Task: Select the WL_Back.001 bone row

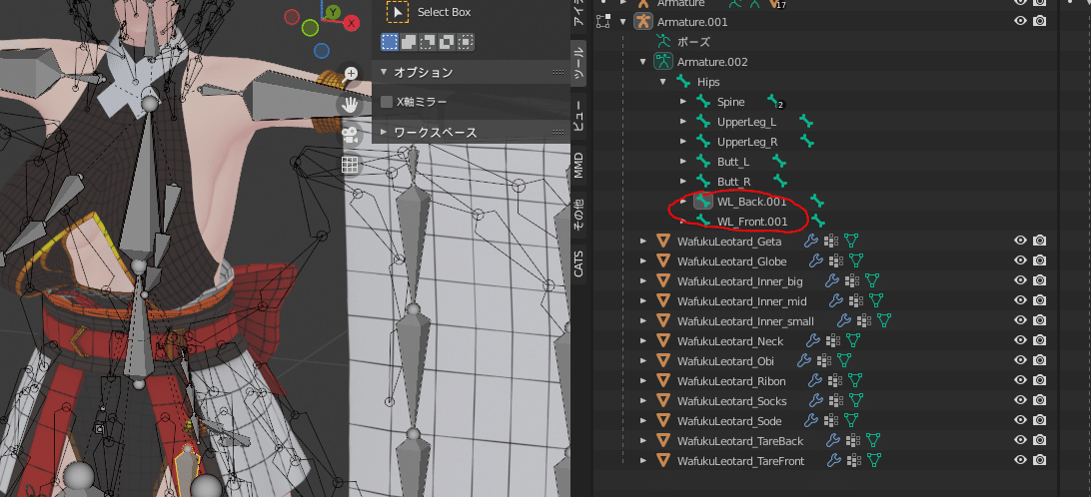Action: click(751, 202)
